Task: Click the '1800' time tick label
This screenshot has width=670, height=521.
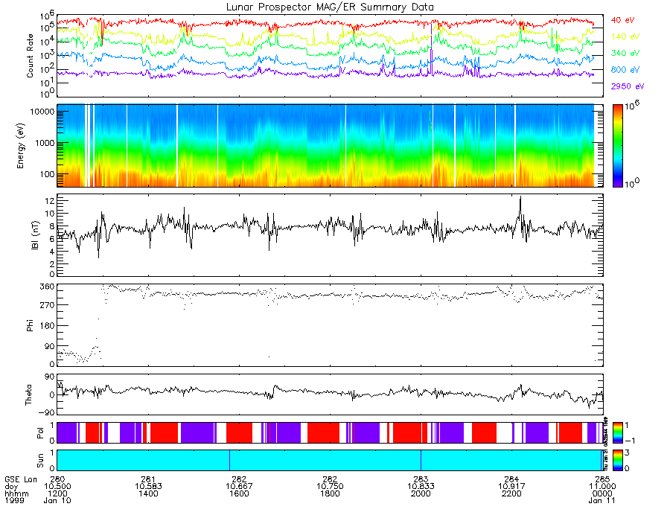Action: click(x=330, y=493)
